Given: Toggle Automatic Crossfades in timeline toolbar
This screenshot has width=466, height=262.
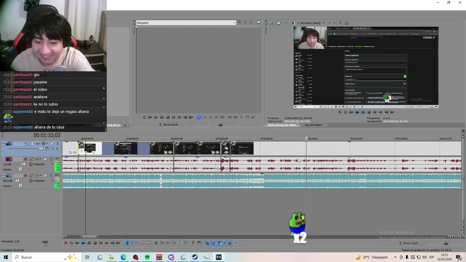Looking at the screenshot, I should pyautogui.click(x=213, y=243).
